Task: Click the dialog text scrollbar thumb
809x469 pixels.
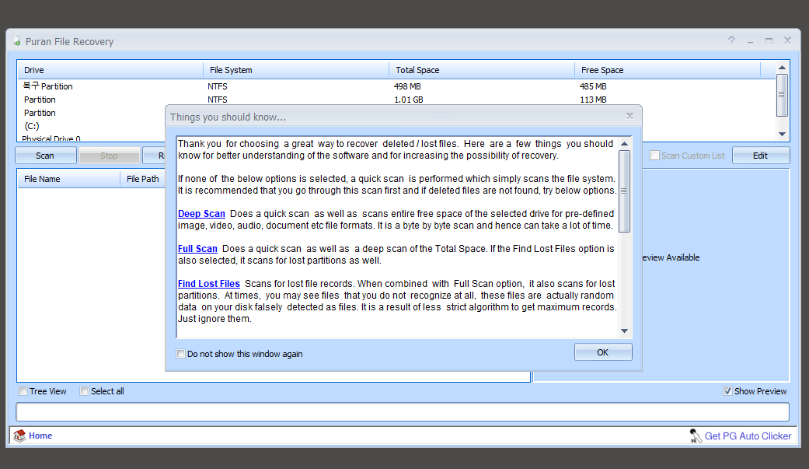Action: (x=624, y=191)
